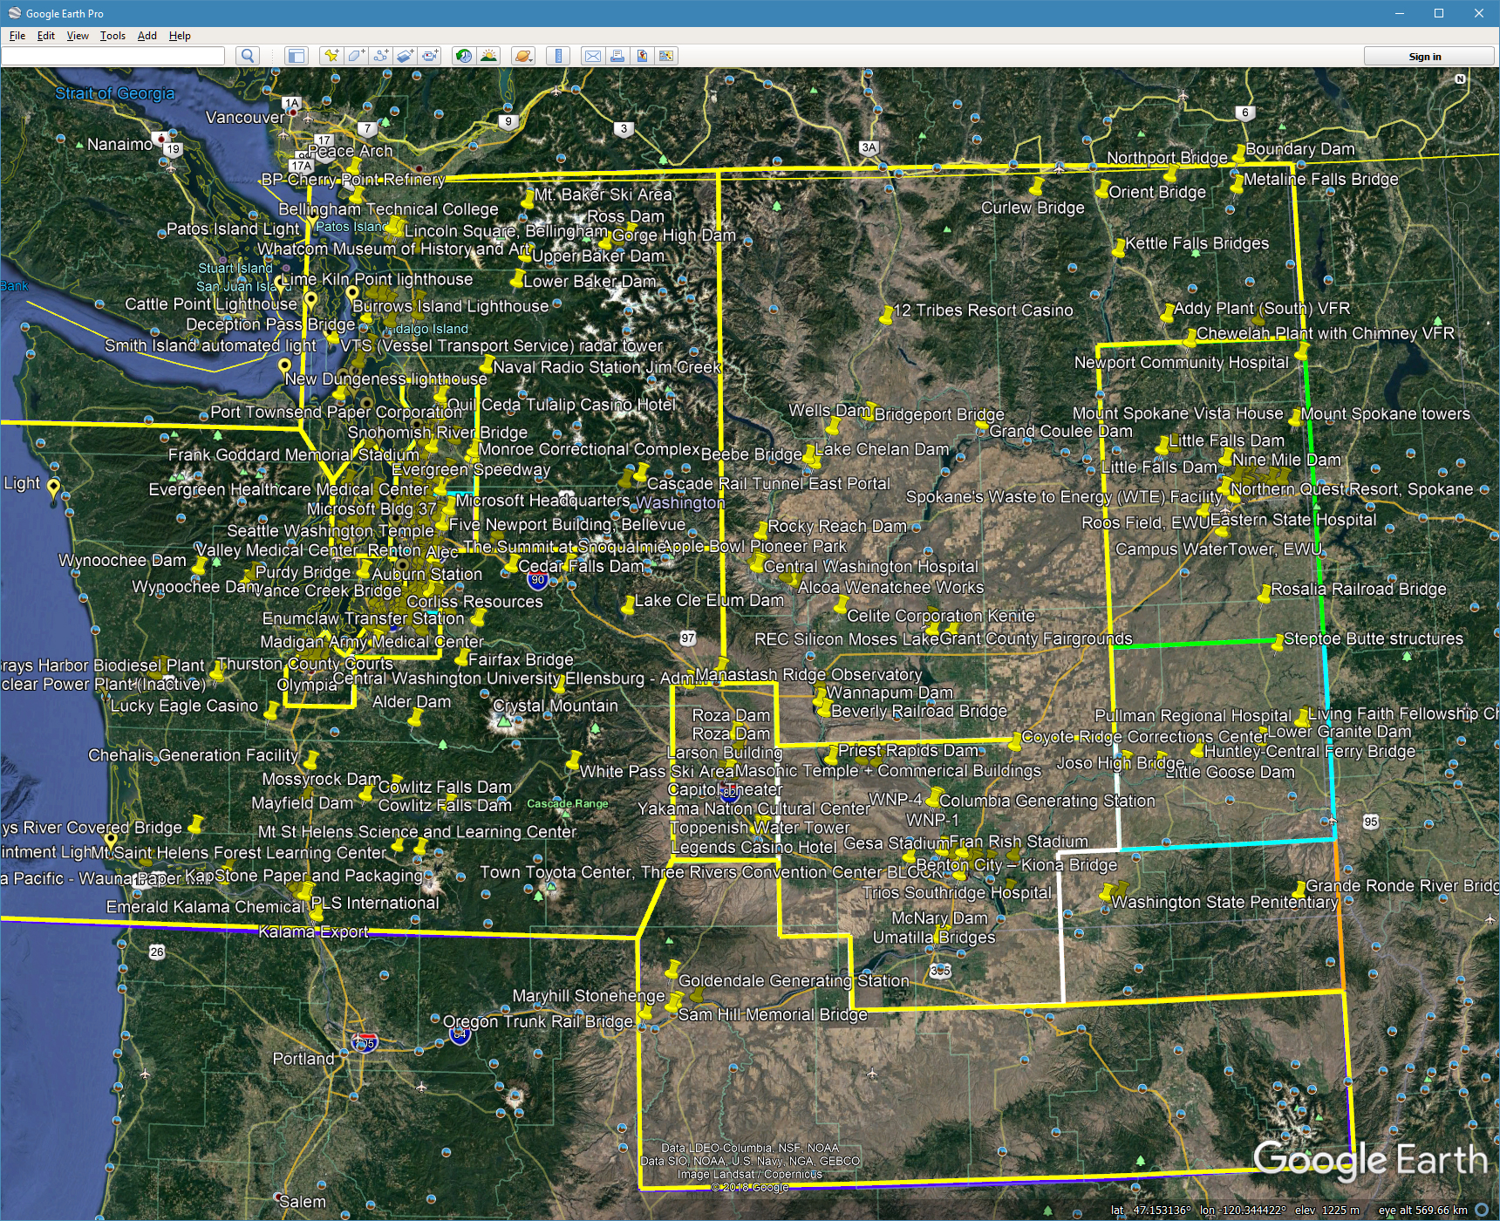1500x1221 pixels.
Task: Click the eye alt 569.66 km readout
Action: point(1422,1211)
